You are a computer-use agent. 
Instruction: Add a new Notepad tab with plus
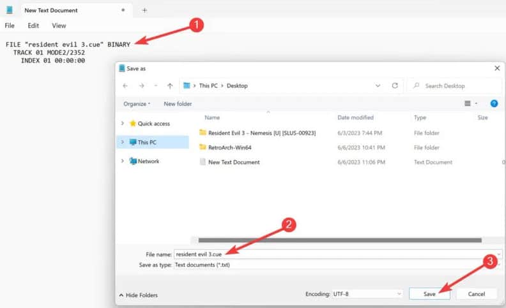(x=144, y=10)
